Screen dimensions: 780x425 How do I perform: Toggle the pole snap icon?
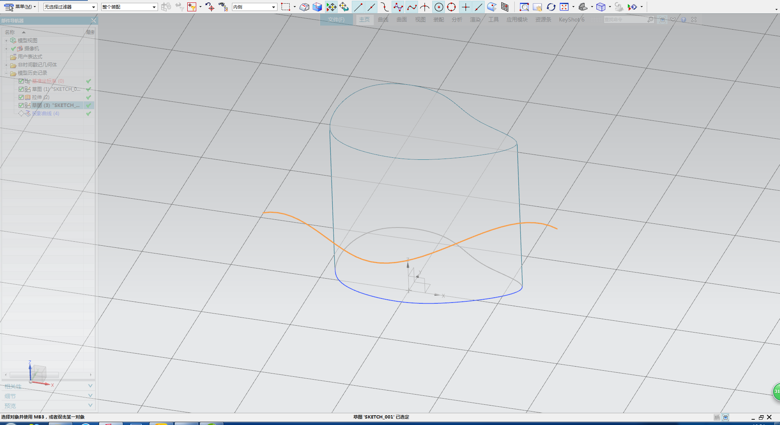coord(398,7)
